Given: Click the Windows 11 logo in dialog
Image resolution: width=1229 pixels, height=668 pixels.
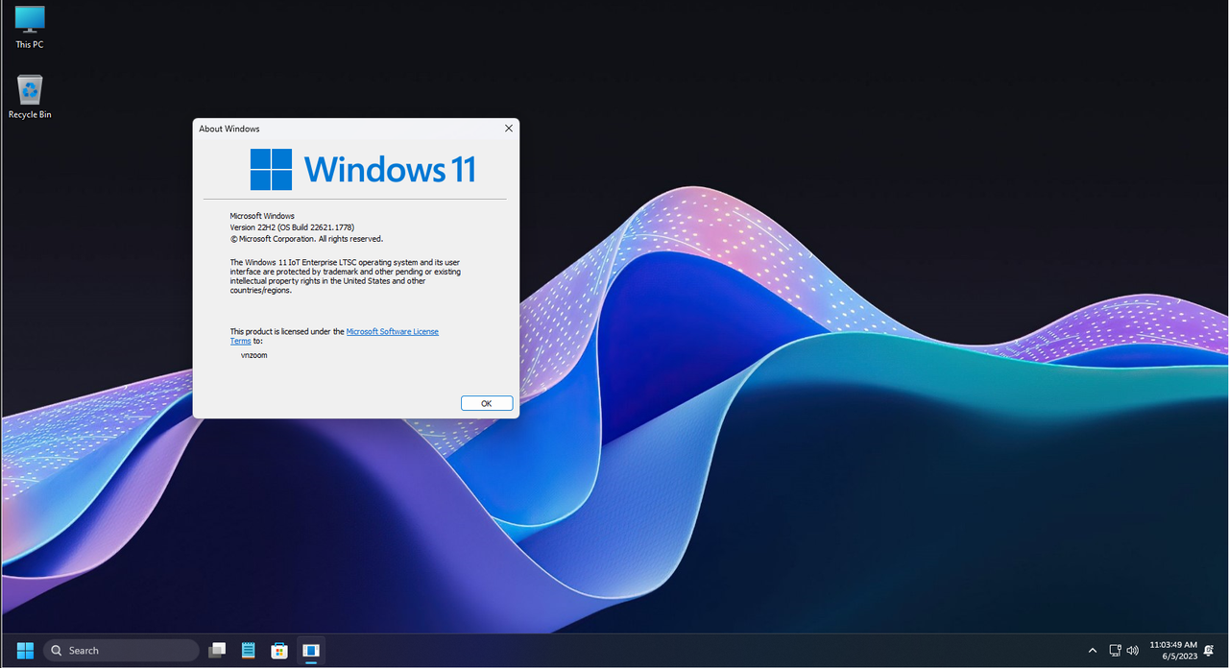Looking at the screenshot, I should pyautogui.click(x=363, y=169).
